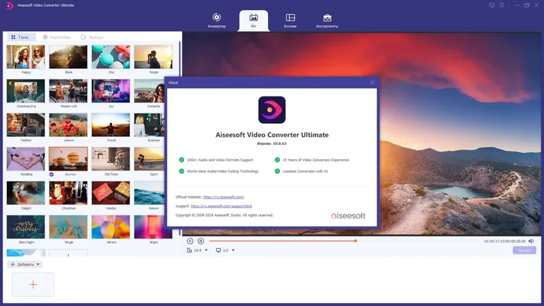Open the hamburger menu in title bar
Screen dimensions: 544x306
point(502,5)
